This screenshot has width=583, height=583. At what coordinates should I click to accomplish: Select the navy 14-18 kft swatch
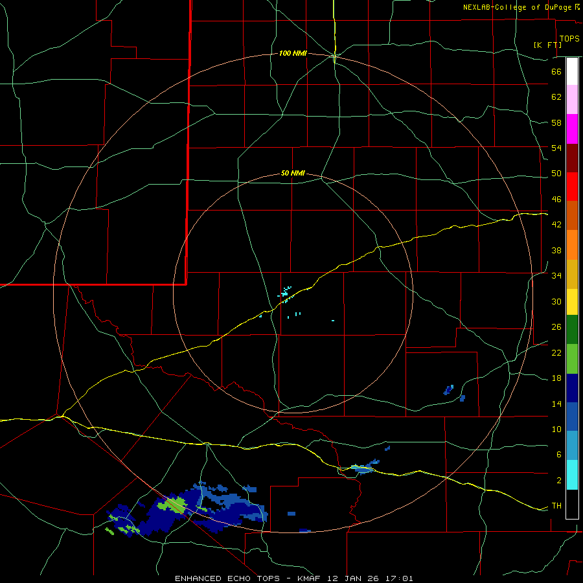pyautogui.click(x=572, y=388)
